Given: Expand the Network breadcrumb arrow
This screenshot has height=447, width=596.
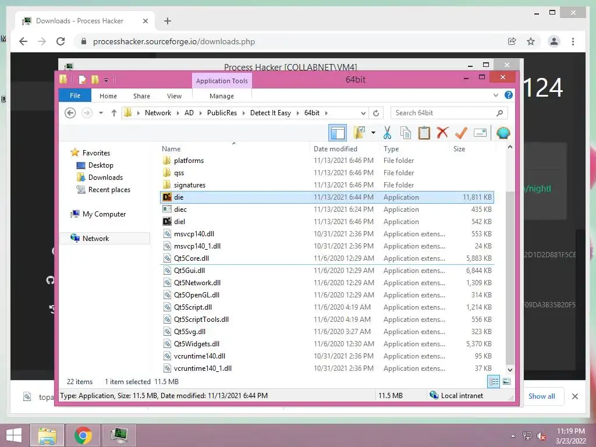Looking at the screenshot, I should tap(178, 113).
